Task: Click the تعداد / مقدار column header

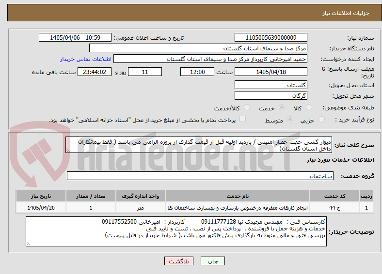Action: 91,196
